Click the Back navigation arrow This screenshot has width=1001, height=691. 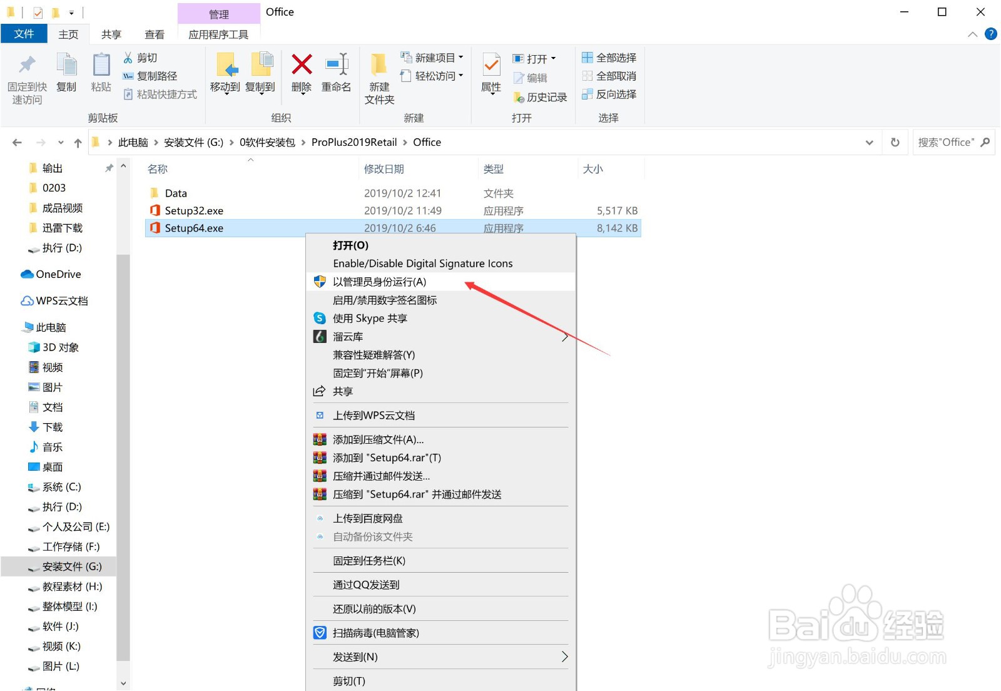click(17, 143)
